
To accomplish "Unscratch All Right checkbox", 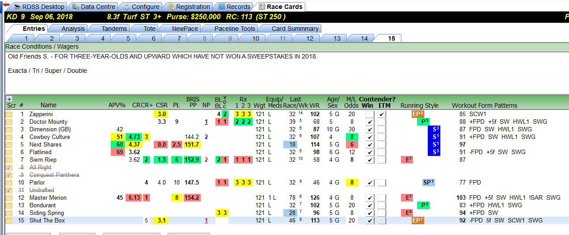I will click(9, 168).
